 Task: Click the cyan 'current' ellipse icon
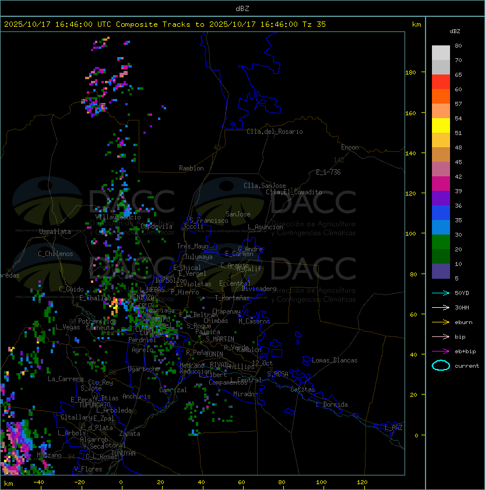pyautogui.click(x=441, y=365)
